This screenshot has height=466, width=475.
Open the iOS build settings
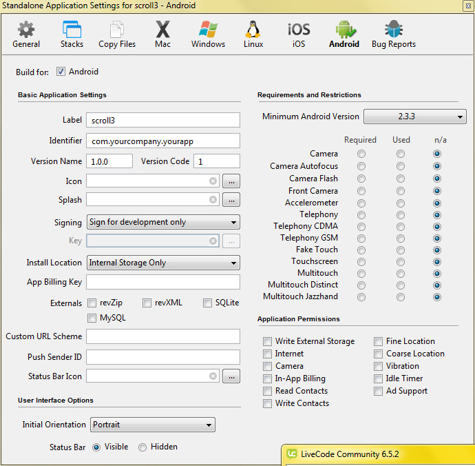tap(299, 34)
